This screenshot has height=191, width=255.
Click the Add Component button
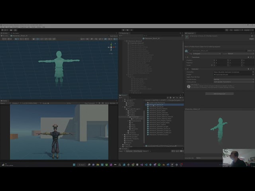click(220, 94)
